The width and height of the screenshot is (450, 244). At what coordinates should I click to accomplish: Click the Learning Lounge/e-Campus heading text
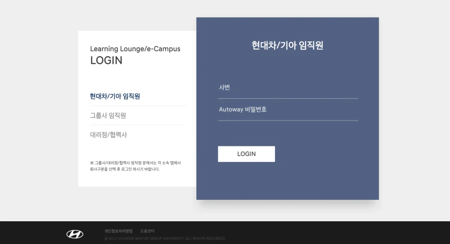point(135,49)
